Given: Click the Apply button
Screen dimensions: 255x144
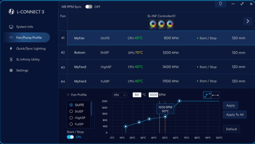Looking at the screenshot, I should coord(230,105).
